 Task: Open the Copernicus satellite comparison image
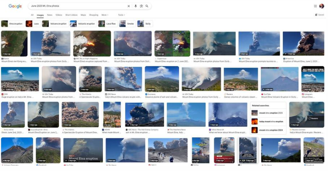pos(173,44)
